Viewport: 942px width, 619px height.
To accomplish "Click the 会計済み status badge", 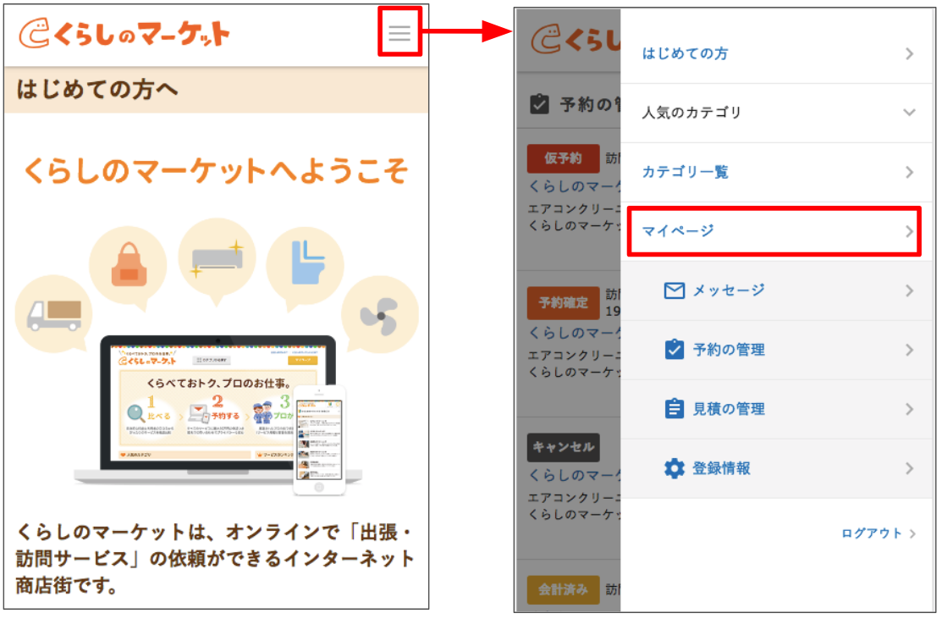I will (x=563, y=589).
